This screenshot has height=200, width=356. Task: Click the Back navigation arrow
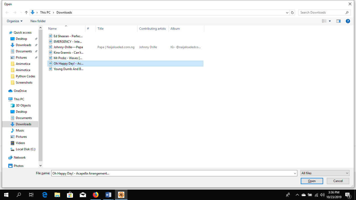click(x=7, y=12)
